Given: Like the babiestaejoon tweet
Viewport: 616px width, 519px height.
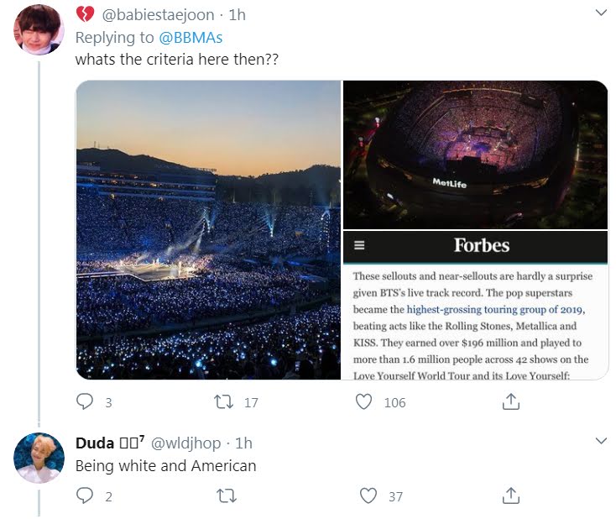Looking at the screenshot, I should (x=364, y=402).
